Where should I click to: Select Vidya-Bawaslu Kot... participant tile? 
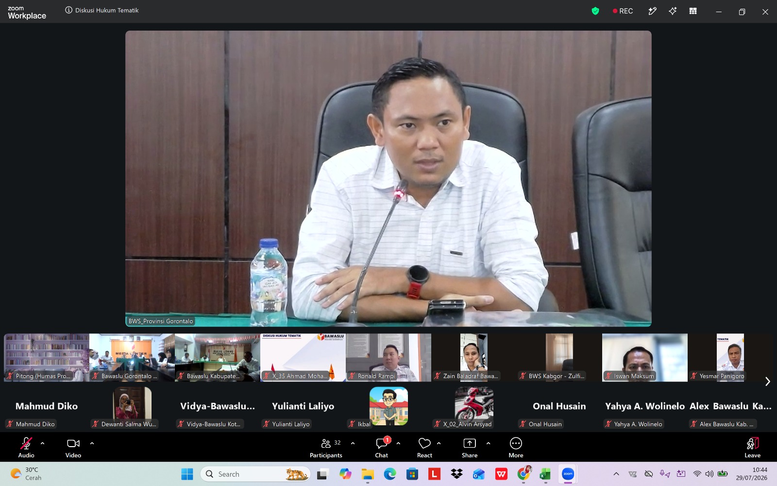point(218,407)
